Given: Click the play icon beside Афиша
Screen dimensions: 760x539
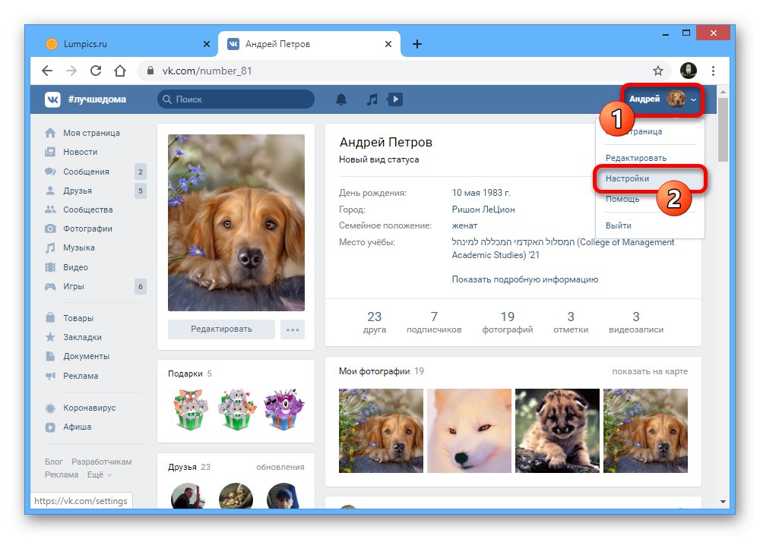Looking at the screenshot, I should pos(50,427).
